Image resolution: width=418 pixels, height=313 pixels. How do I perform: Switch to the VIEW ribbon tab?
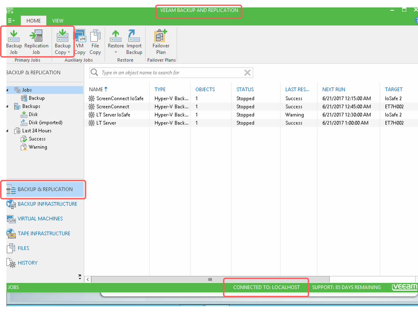coord(58,21)
